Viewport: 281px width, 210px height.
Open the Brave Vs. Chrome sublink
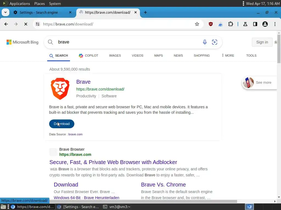pyautogui.click(x=164, y=185)
